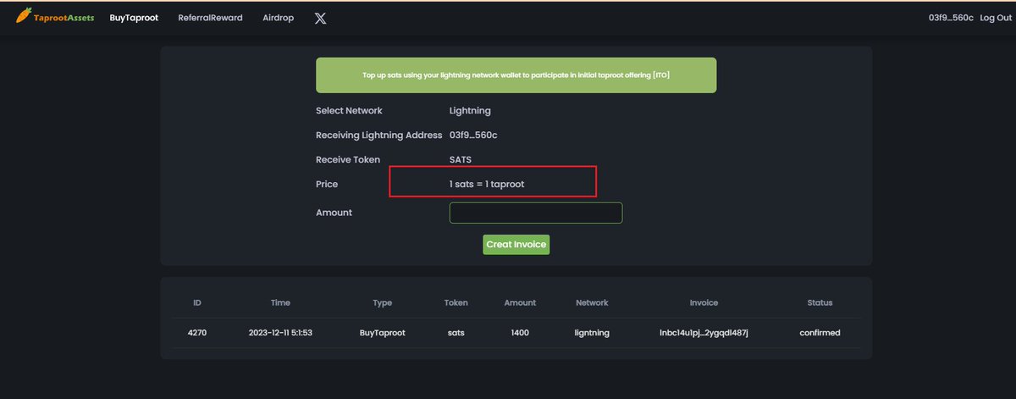
Task: Click the confirmed status cell
Action: point(820,333)
